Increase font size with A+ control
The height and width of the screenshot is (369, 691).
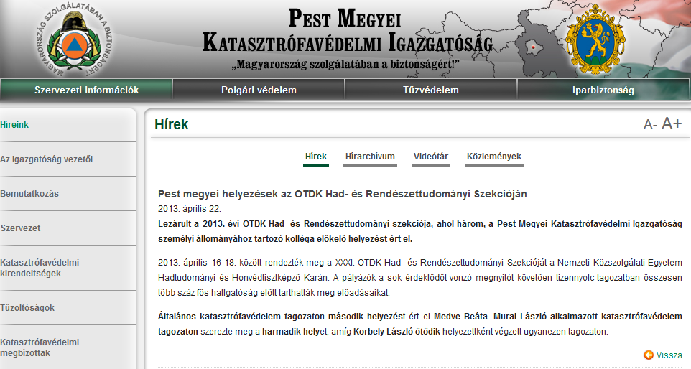pyautogui.click(x=672, y=123)
